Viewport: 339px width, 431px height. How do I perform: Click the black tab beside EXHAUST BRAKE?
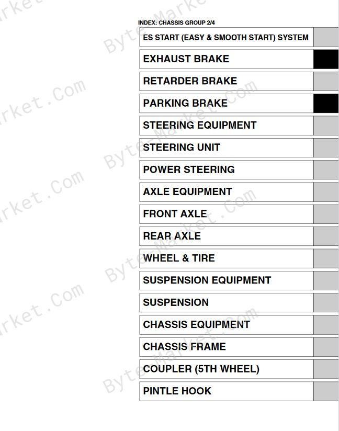point(326,59)
